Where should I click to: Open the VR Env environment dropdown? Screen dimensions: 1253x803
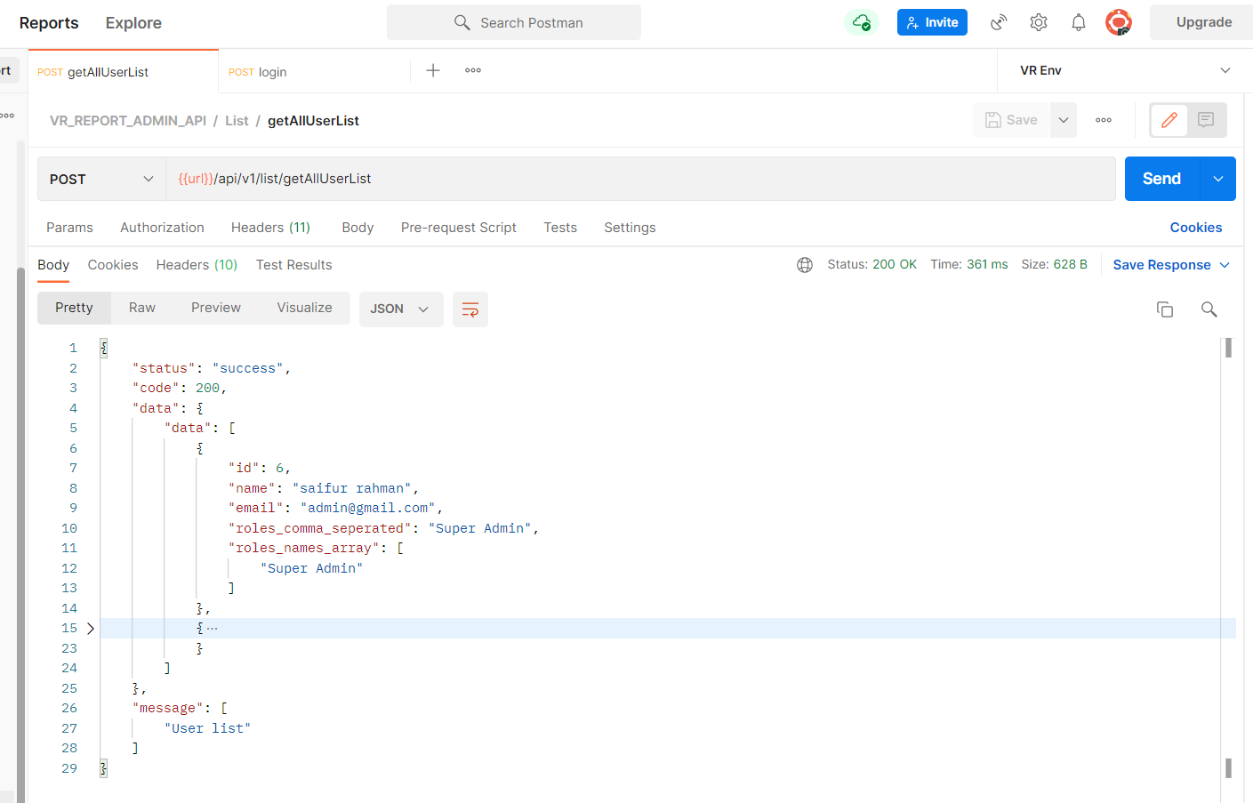tap(1125, 70)
